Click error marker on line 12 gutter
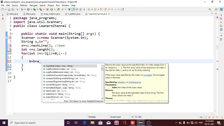 pos(7,61)
